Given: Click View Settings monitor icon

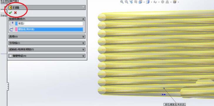Looking at the screenshot, I should 175,2.
